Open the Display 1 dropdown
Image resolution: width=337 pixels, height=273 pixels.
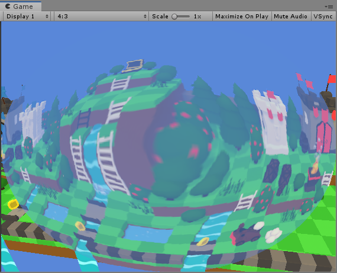pyautogui.click(x=27, y=17)
